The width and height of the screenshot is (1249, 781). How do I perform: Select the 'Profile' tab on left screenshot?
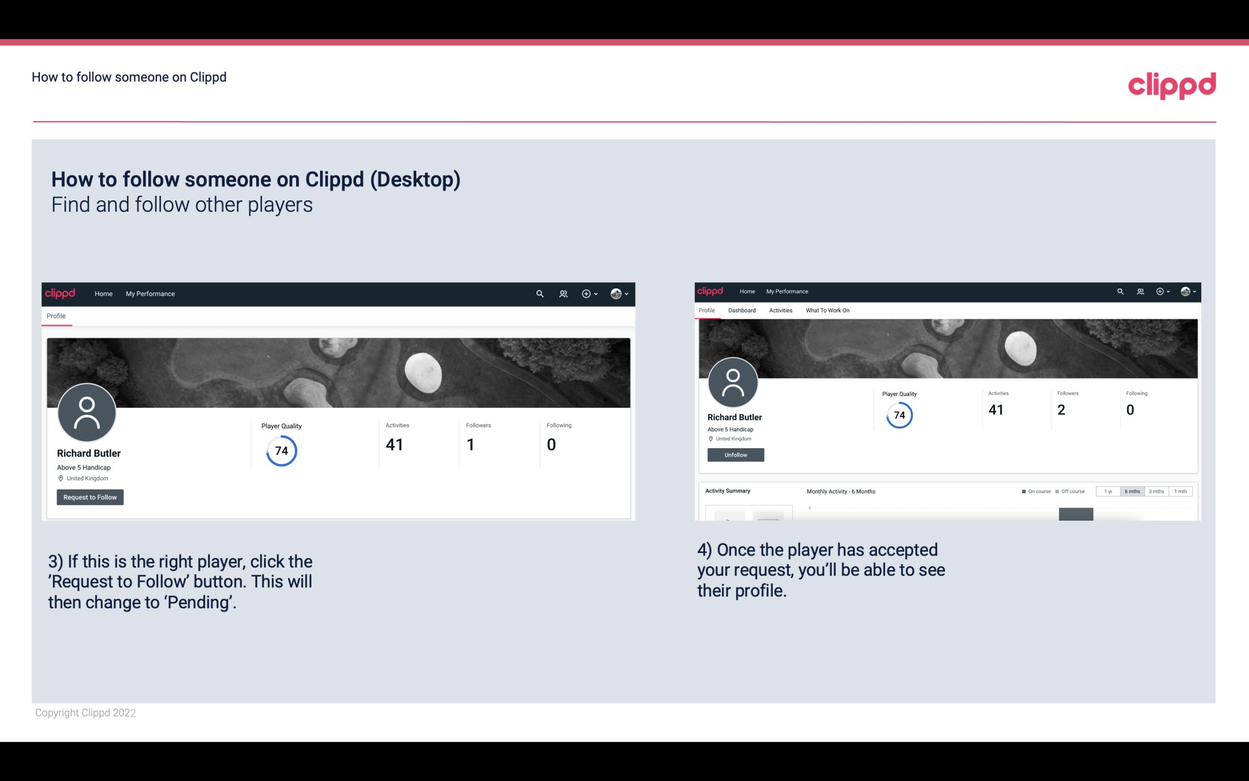[56, 316]
